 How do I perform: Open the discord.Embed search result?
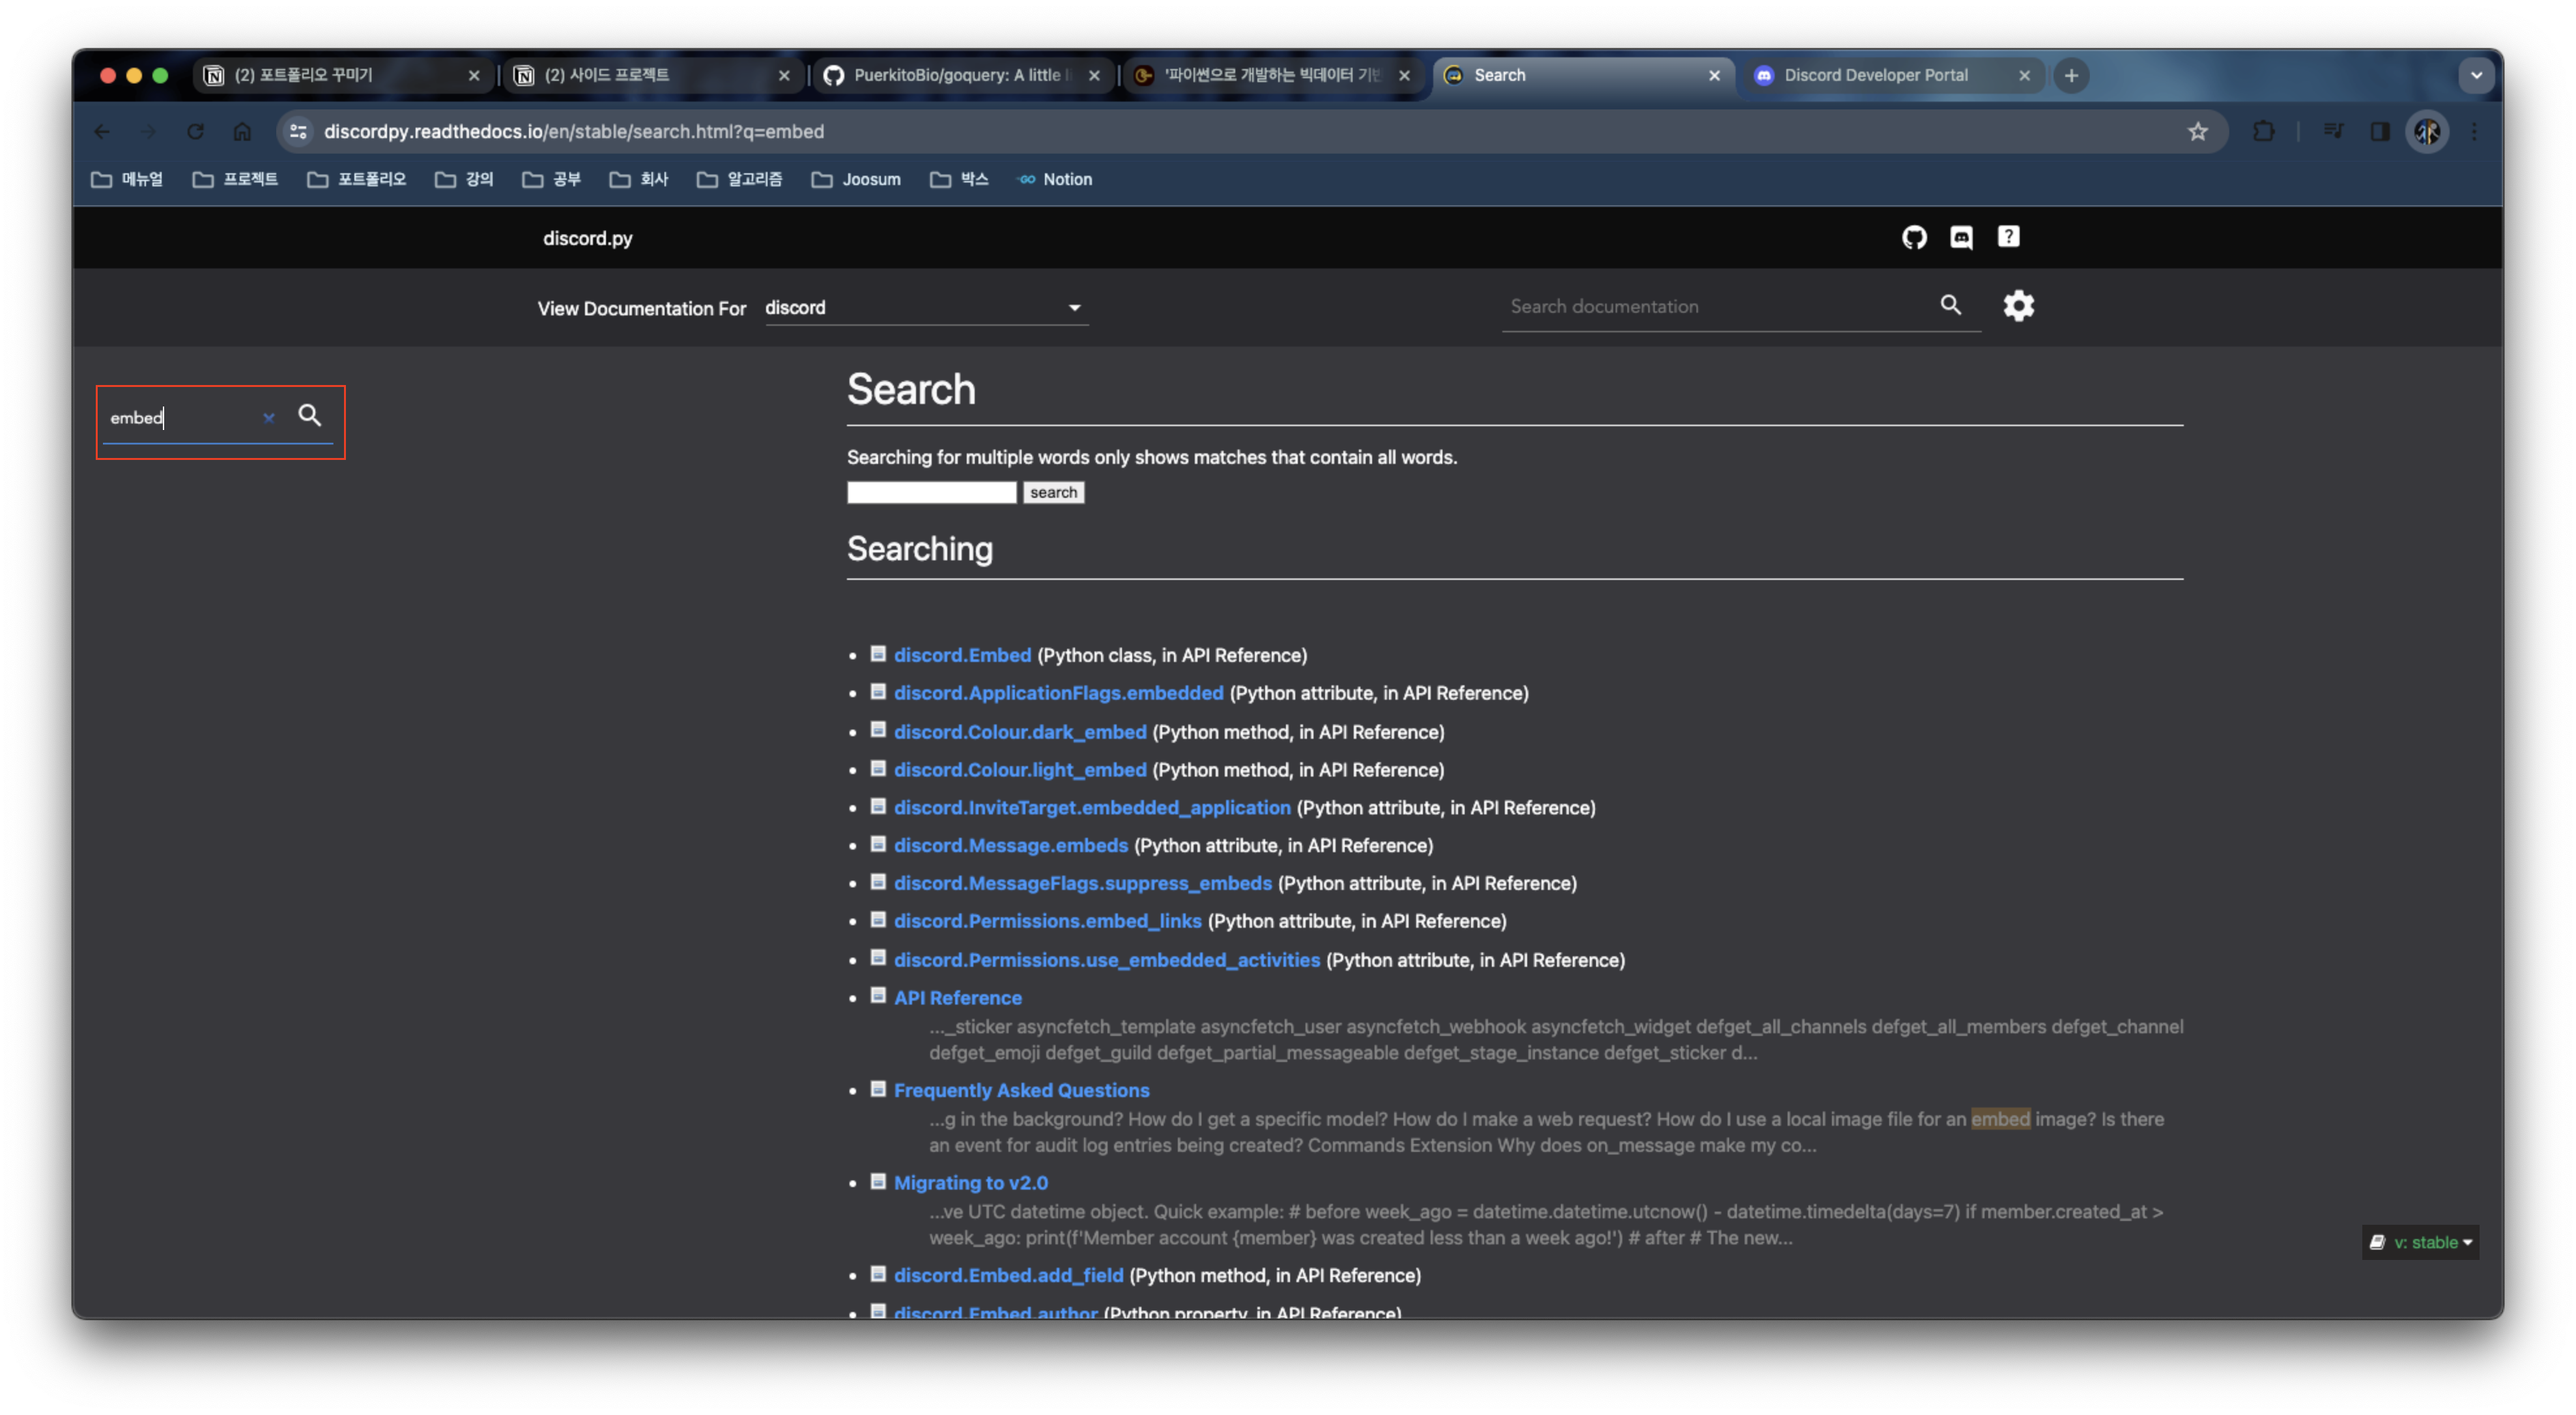tap(962, 655)
